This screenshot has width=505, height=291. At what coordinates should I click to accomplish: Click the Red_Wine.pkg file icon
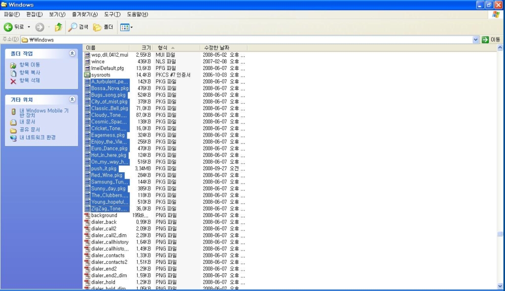click(x=87, y=175)
